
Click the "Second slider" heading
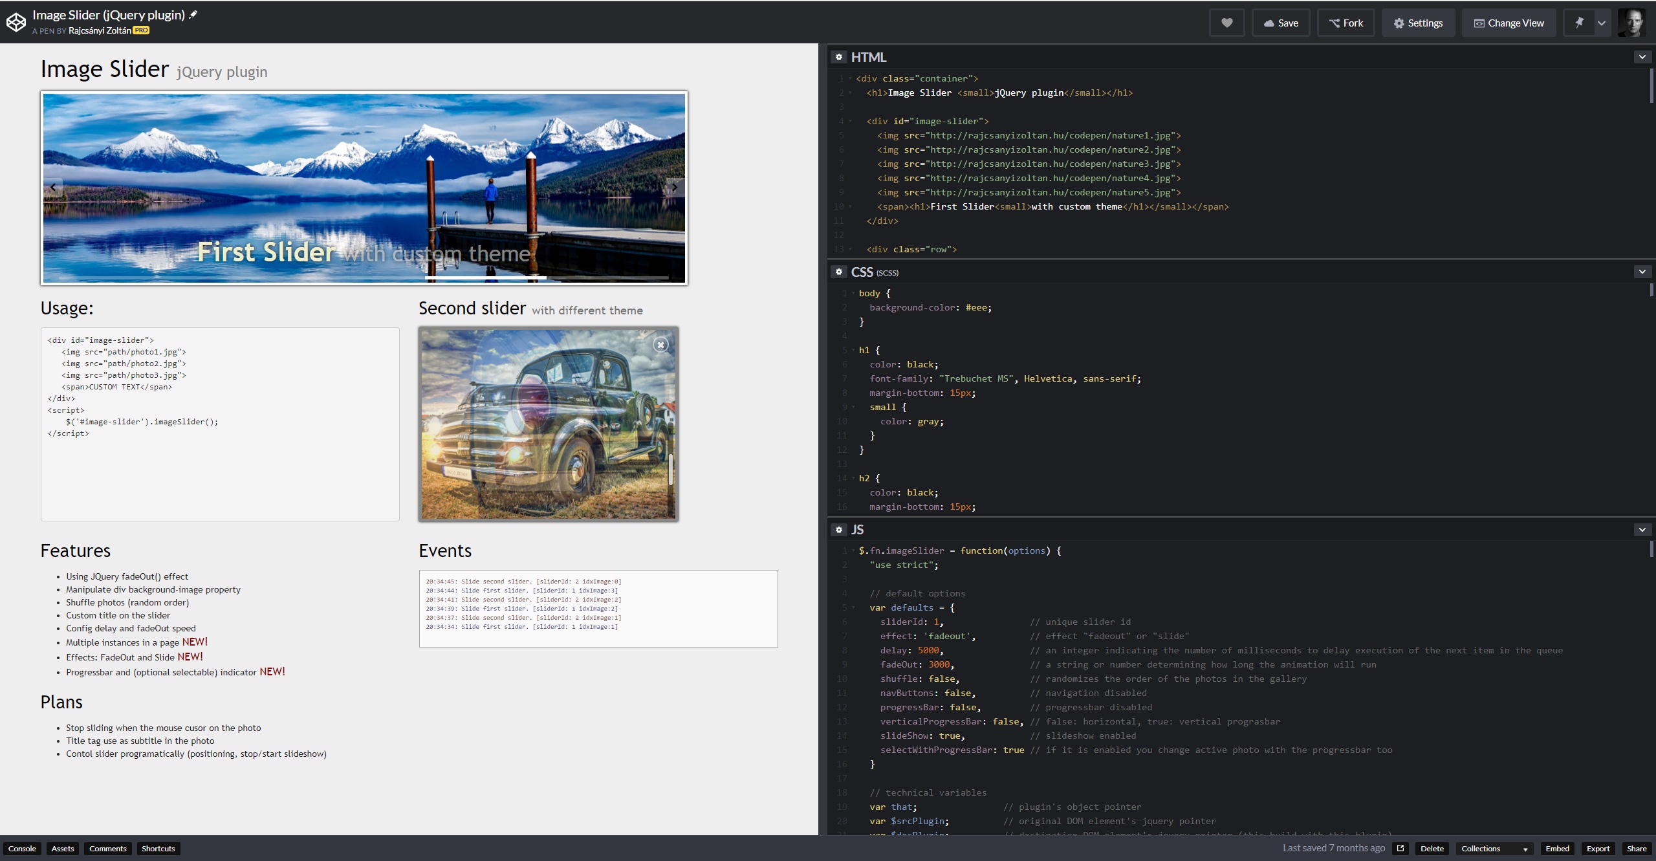click(x=472, y=308)
